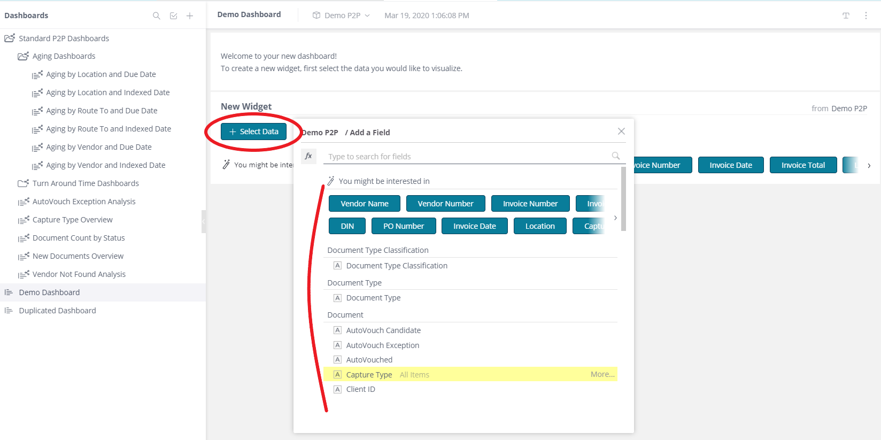The height and width of the screenshot is (440, 881).
Task: Expand more suggested fields with right chevron
Action: 615,218
